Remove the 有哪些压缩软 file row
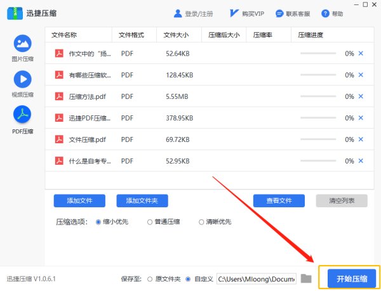Screen dimensions: 381x291 (x=361, y=75)
